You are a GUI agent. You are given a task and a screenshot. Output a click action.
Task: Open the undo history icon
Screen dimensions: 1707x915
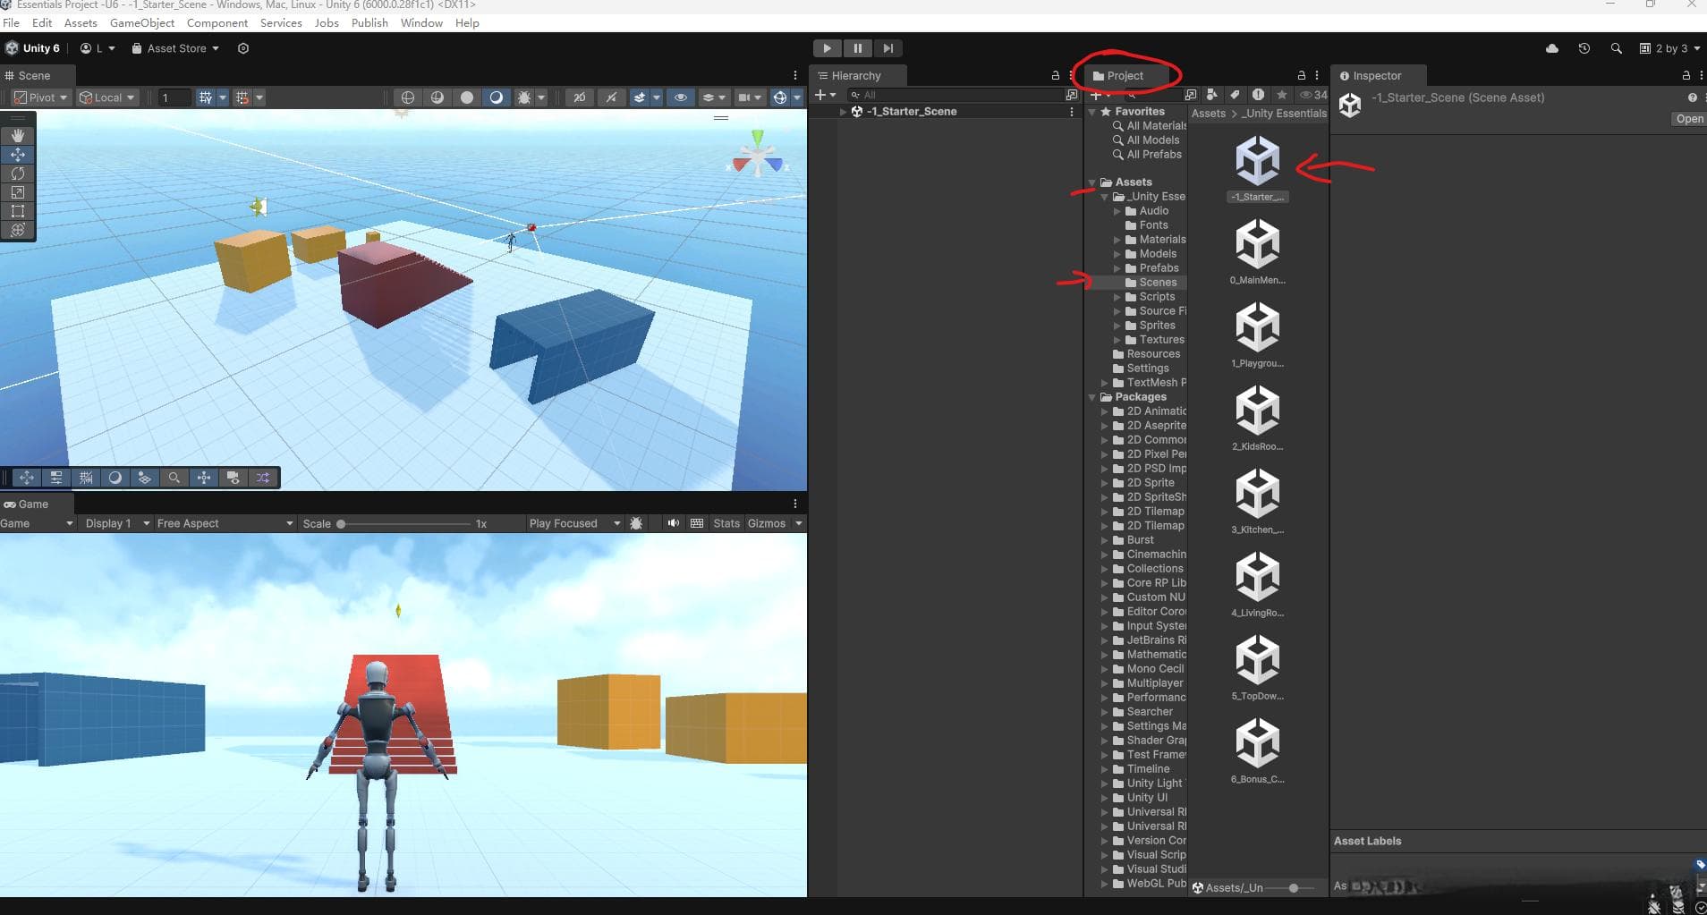coord(1584,48)
